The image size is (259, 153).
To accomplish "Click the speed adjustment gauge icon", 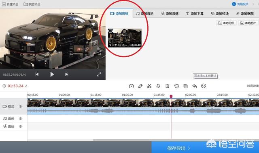I will coord(131,86).
